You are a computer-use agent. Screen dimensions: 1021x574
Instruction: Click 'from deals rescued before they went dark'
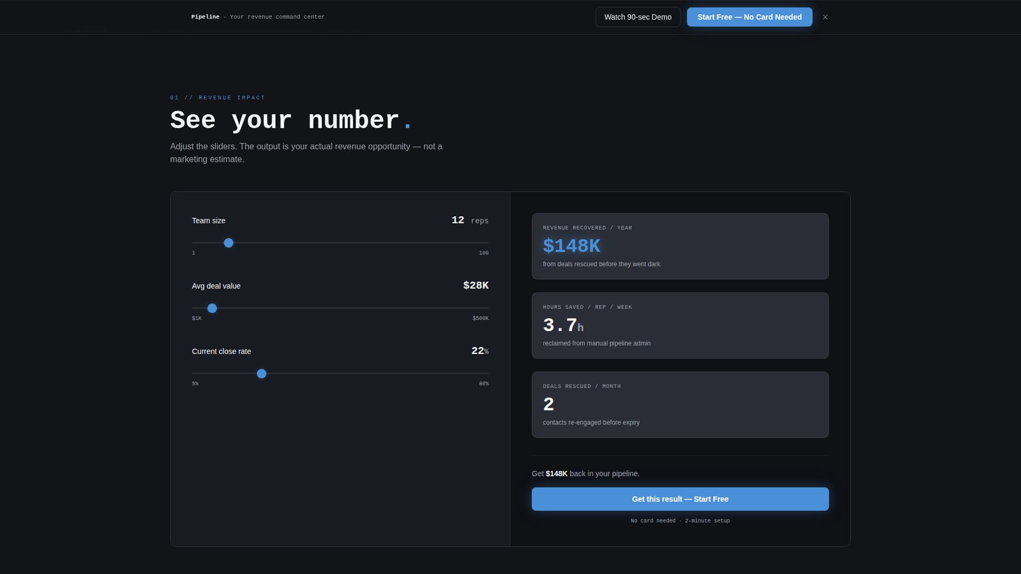point(601,264)
